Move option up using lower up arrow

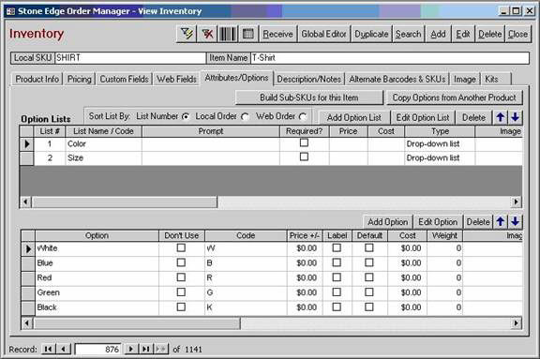pyautogui.click(x=501, y=222)
